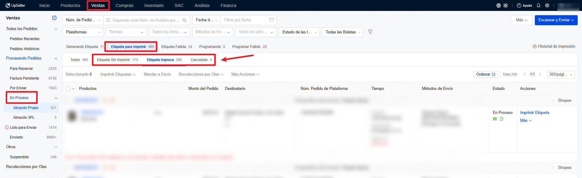This screenshot has height=178, width=582.
Task: Click the Filtrar por fecha input
Action: coord(245,20)
